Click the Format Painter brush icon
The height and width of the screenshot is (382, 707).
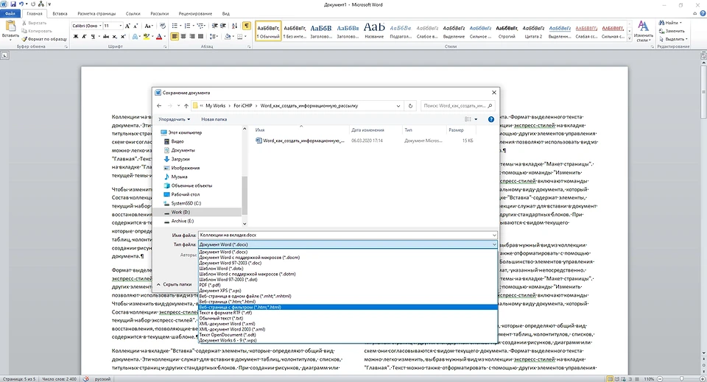pos(26,39)
